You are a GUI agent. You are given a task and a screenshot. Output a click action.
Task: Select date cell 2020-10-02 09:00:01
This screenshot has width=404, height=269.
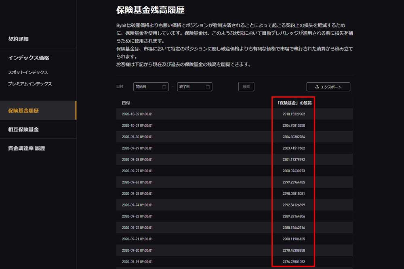pos(137,114)
